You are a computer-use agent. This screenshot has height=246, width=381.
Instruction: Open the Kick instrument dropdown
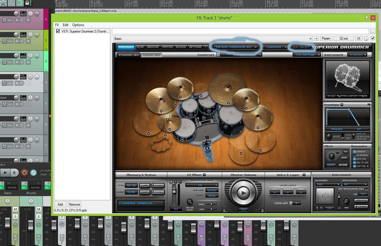pyautogui.click(x=328, y=184)
